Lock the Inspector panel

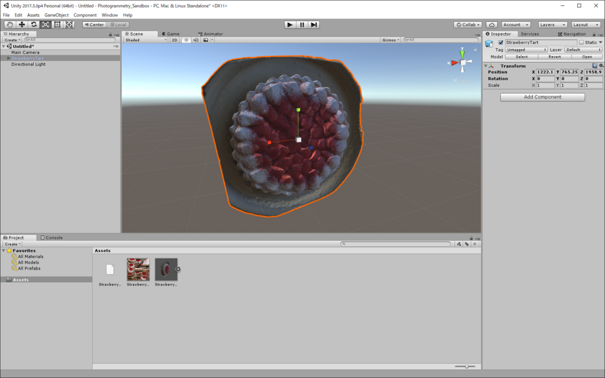pyautogui.click(x=594, y=34)
